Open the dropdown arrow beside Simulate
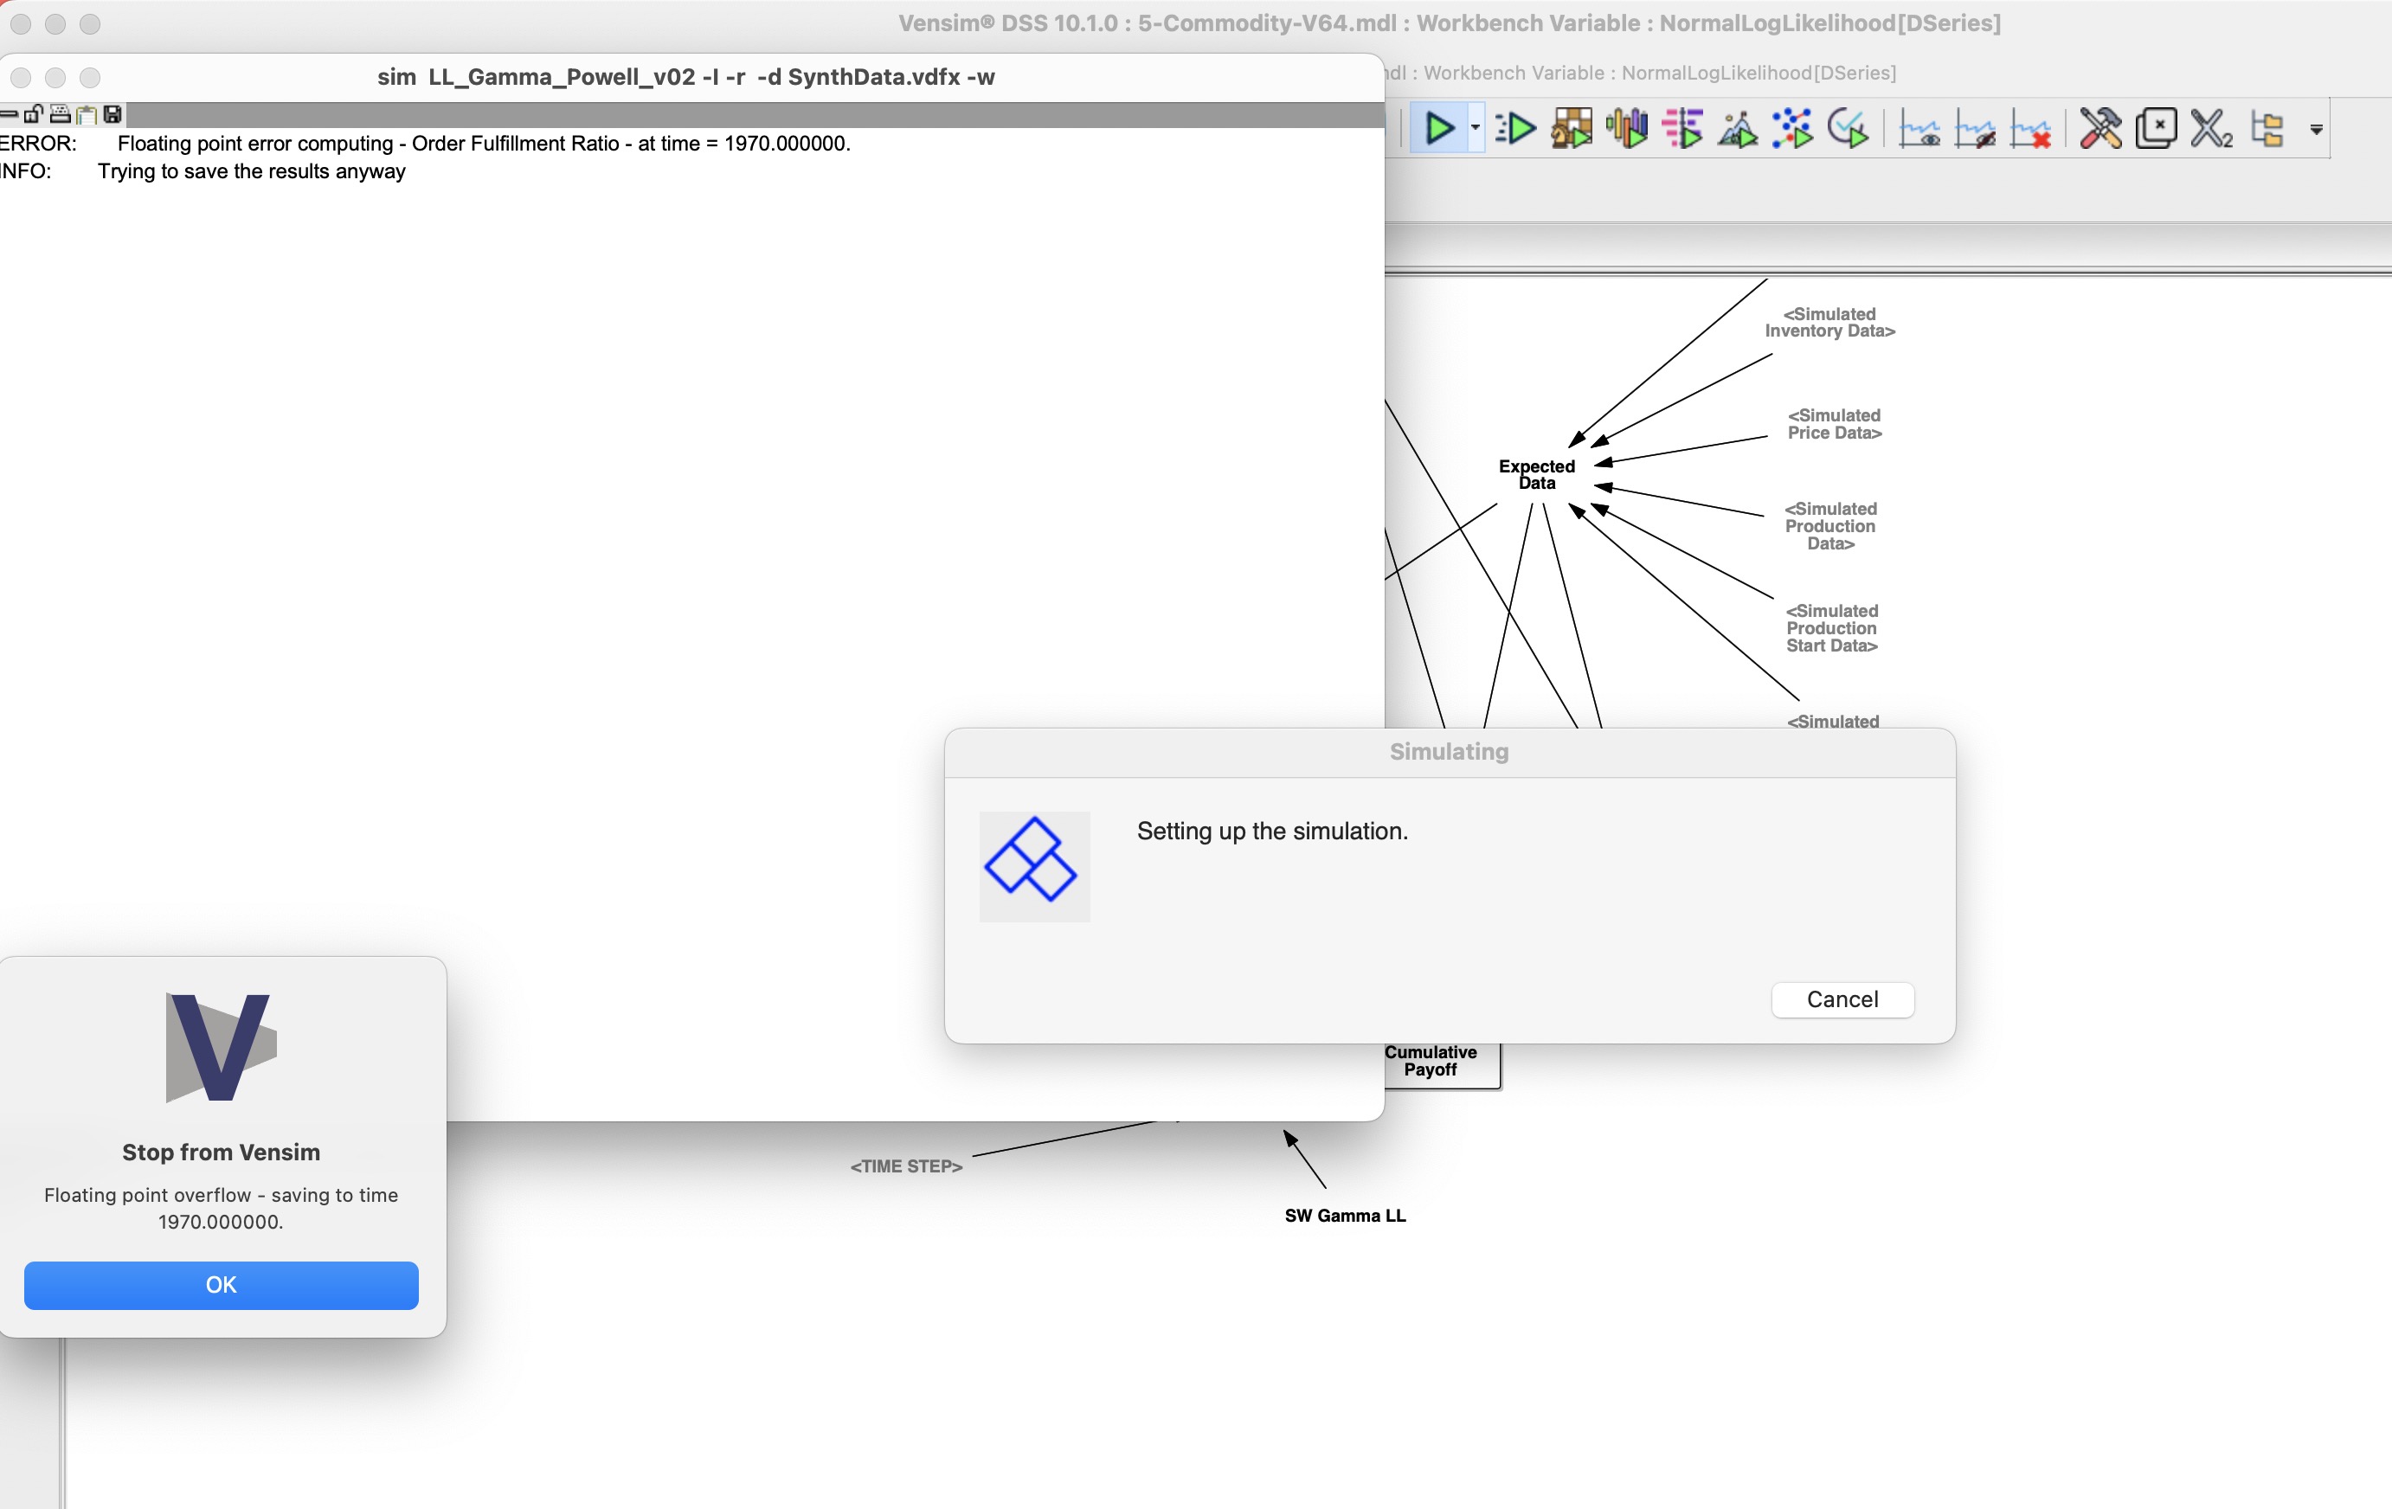 pyautogui.click(x=1476, y=129)
